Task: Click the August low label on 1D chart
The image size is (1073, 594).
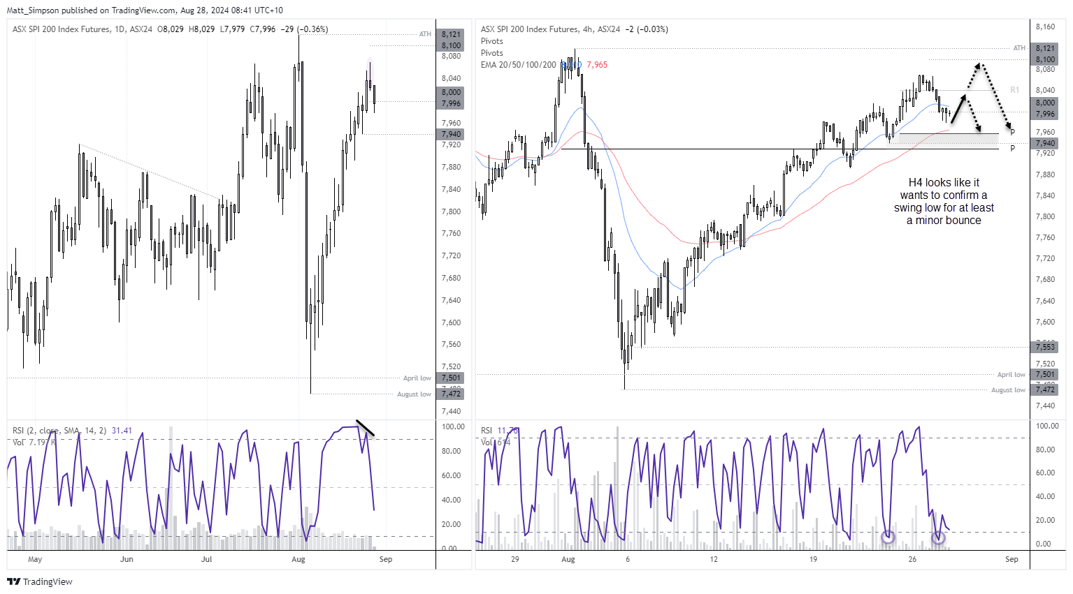Action: [x=414, y=394]
